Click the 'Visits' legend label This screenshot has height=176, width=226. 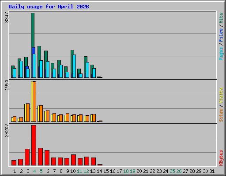[221, 95]
